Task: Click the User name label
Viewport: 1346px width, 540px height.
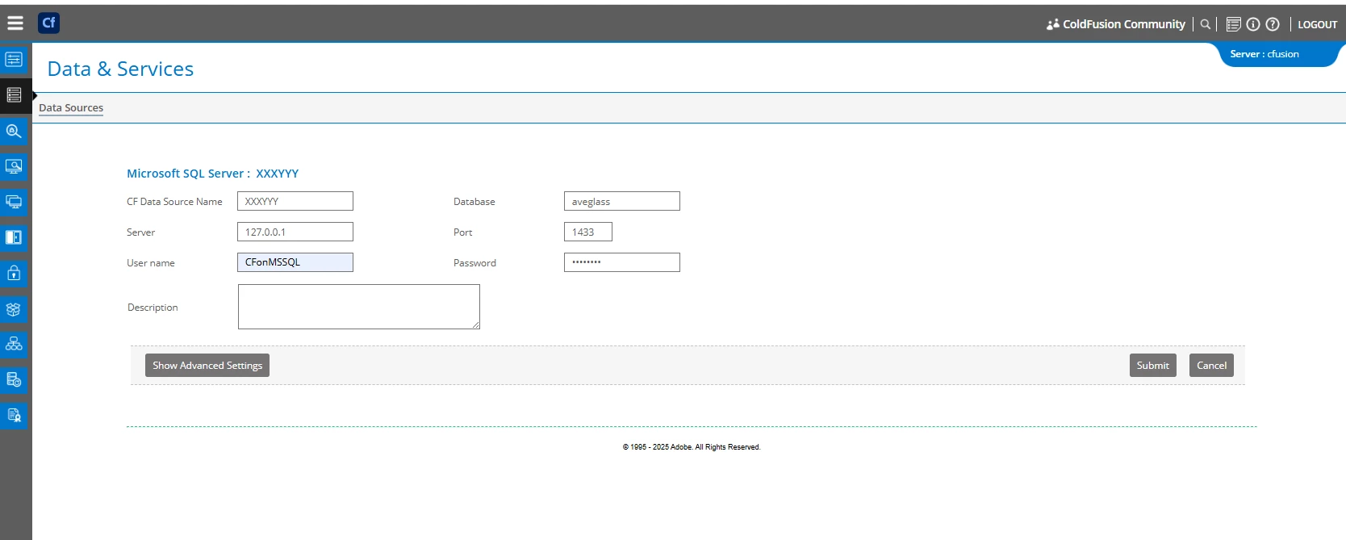Action: point(151,263)
